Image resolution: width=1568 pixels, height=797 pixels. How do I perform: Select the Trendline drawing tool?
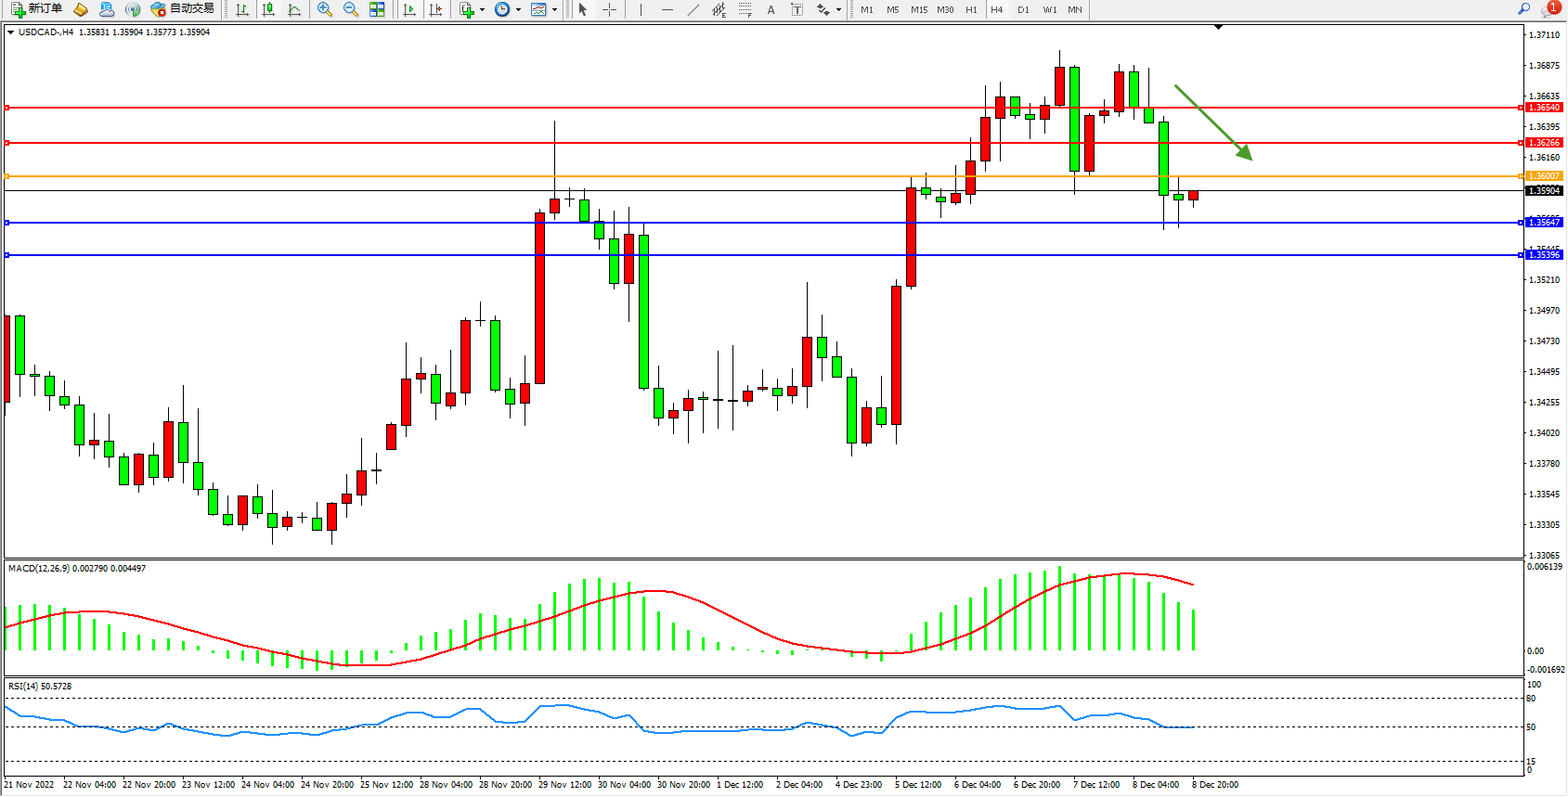click(693, 9)
